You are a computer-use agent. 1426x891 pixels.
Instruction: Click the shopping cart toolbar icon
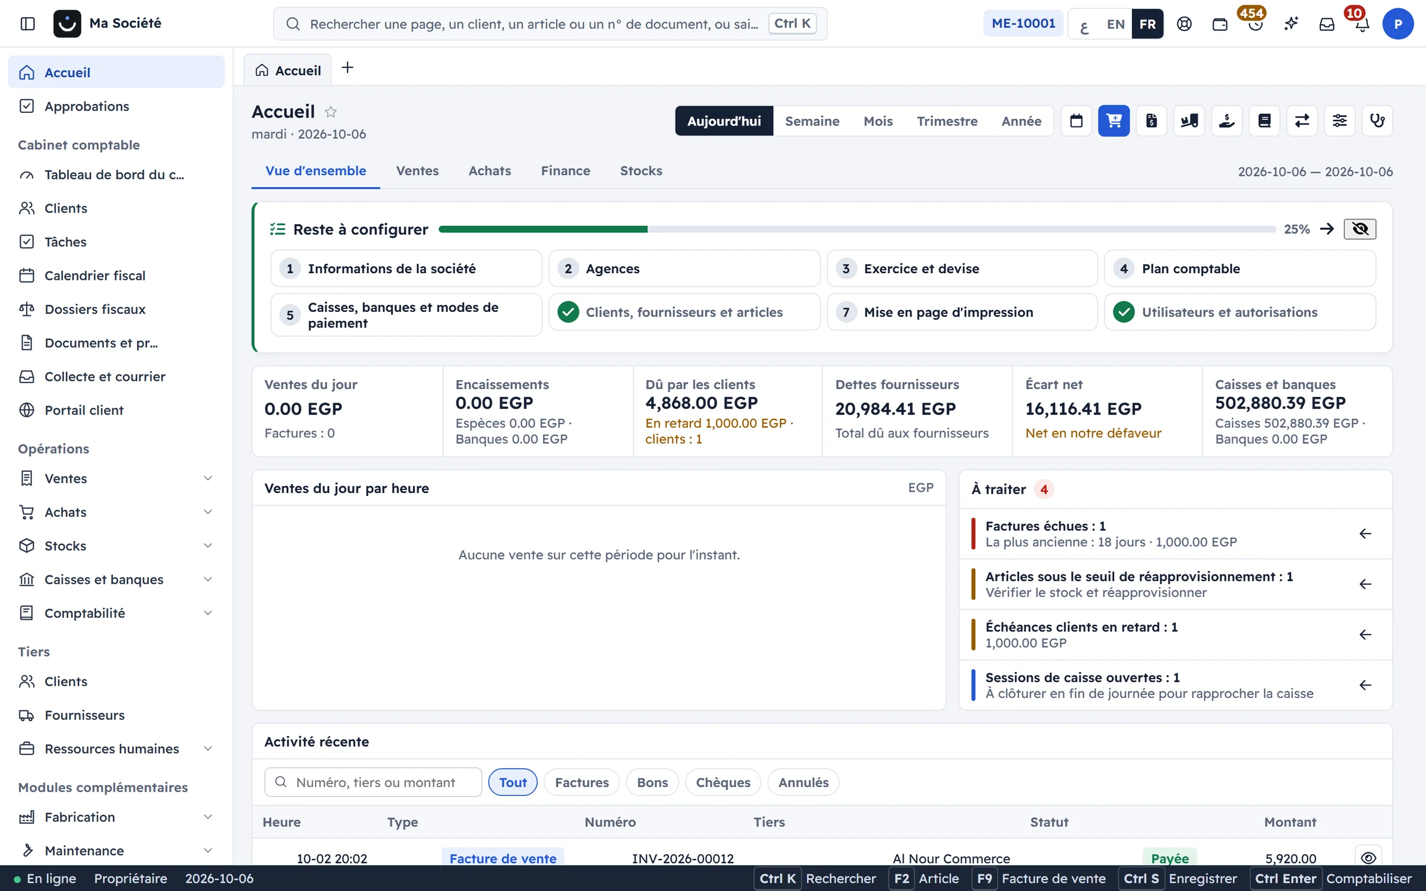pos(1113,121)
